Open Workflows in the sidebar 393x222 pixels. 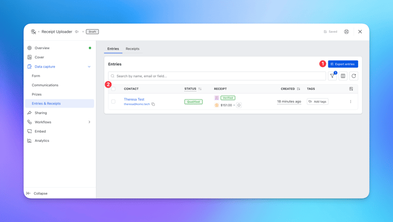[59, 122]
